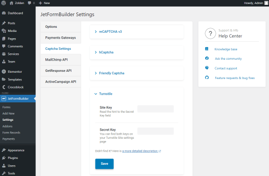269x176 pixels.
Task: Open the GetResponse API tab
Action: 61,70
